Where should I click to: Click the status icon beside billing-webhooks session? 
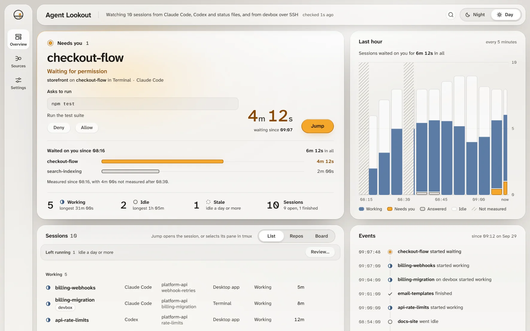(x=48, y=288)
